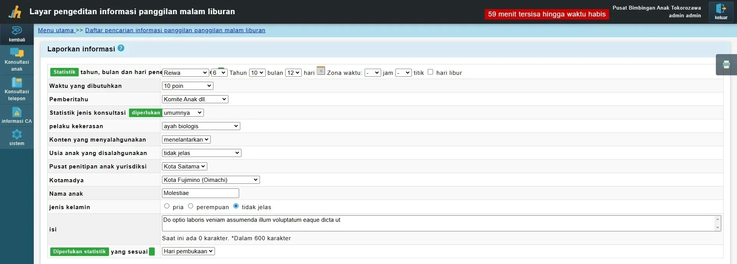The height and width of the screenshot is (264, 737).
Task: Select perempuan gender radio button
Action: coord(190,206)
